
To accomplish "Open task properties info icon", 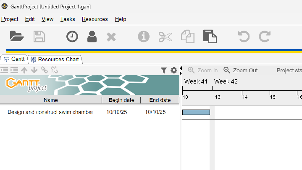I will (x=144, y=37).
